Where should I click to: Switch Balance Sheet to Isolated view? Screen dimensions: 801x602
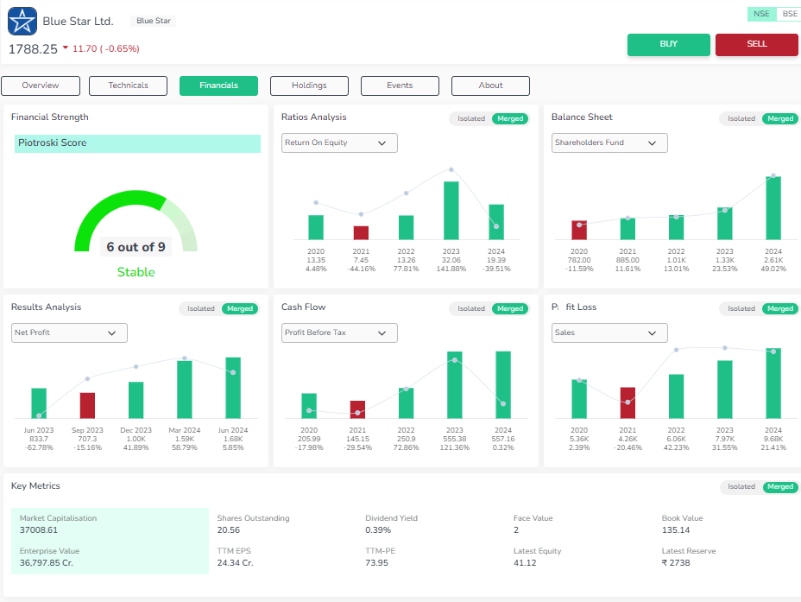click(x=741, y=118)
